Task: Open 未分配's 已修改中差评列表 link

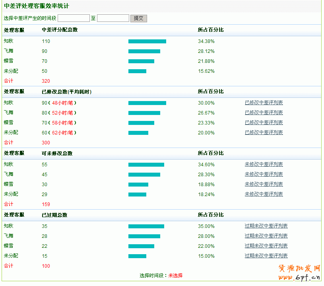Action: [263, 132]
